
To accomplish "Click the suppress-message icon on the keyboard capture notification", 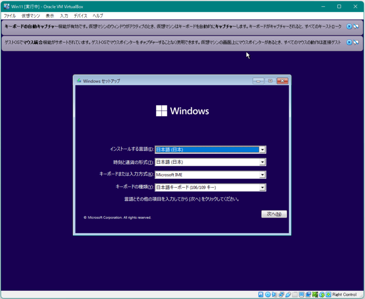I will pyautogui.click(x=356, y=27).
